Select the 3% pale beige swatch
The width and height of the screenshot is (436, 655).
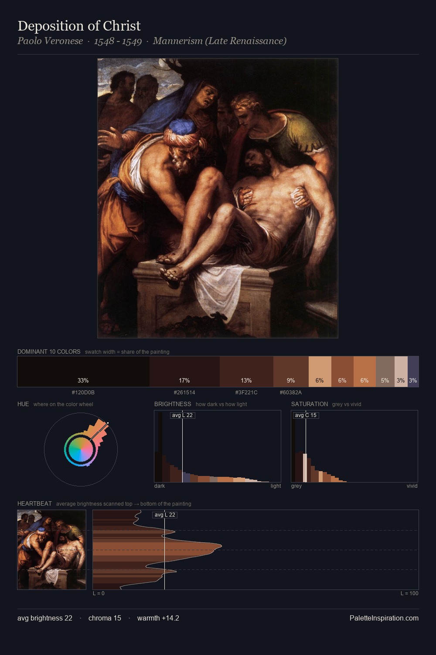[x=401, y=372]
